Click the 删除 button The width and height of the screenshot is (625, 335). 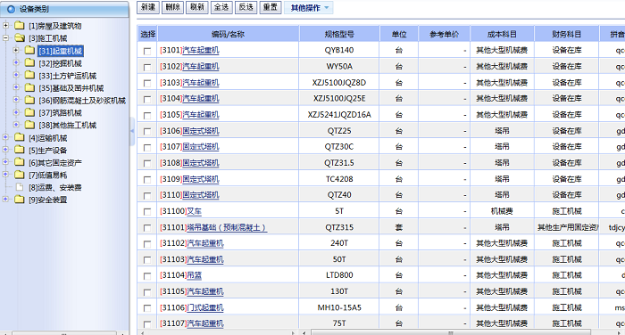pyautogui.click(x=172, y=7)
